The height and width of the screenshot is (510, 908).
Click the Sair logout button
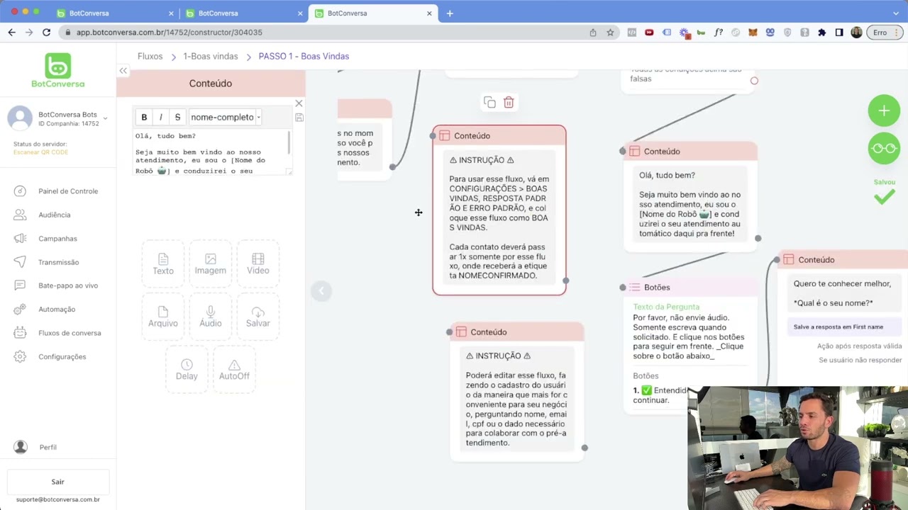tap(57, 482)
